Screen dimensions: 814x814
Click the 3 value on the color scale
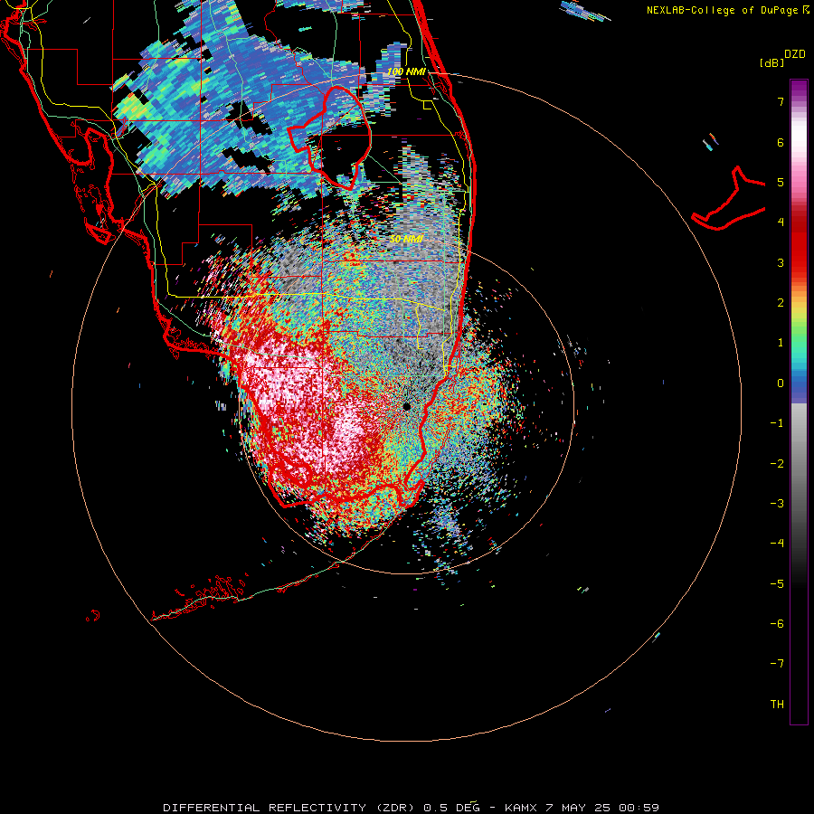781,262
